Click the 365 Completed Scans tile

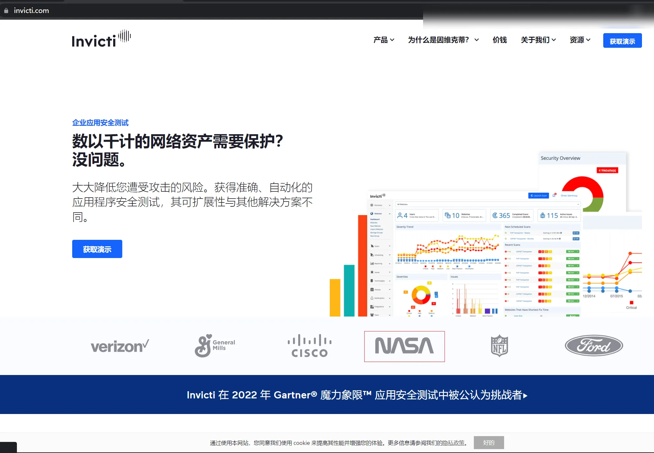[x=512, y=215]
